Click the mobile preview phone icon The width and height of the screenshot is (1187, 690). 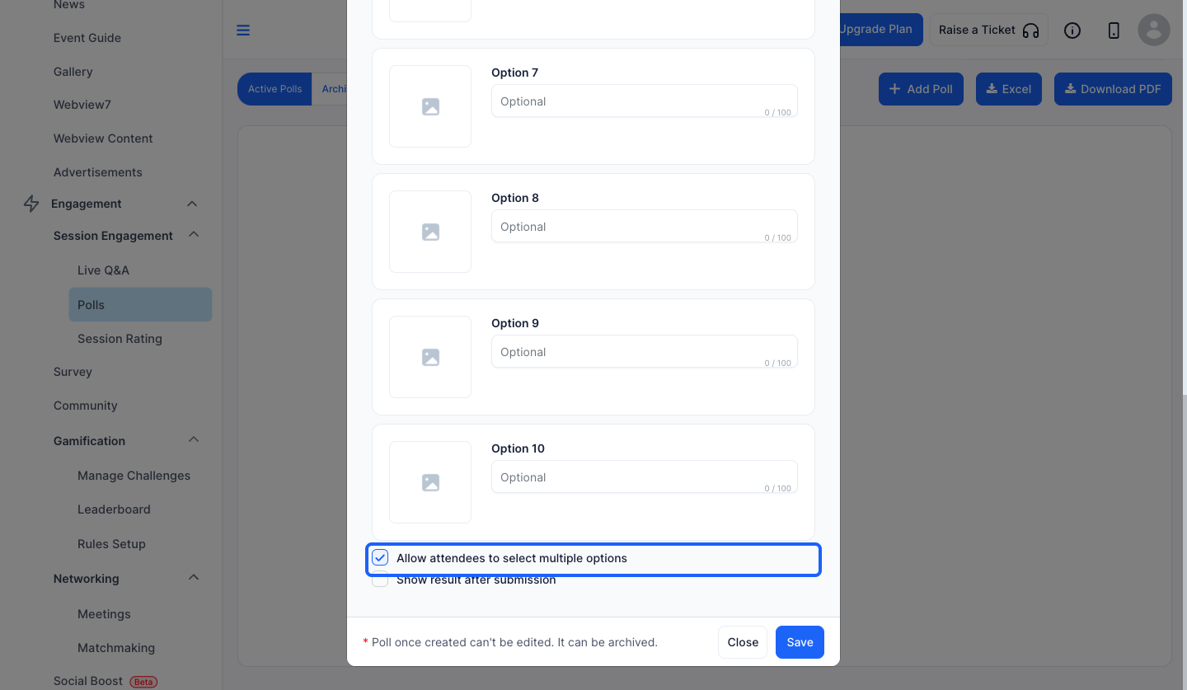1114,31
